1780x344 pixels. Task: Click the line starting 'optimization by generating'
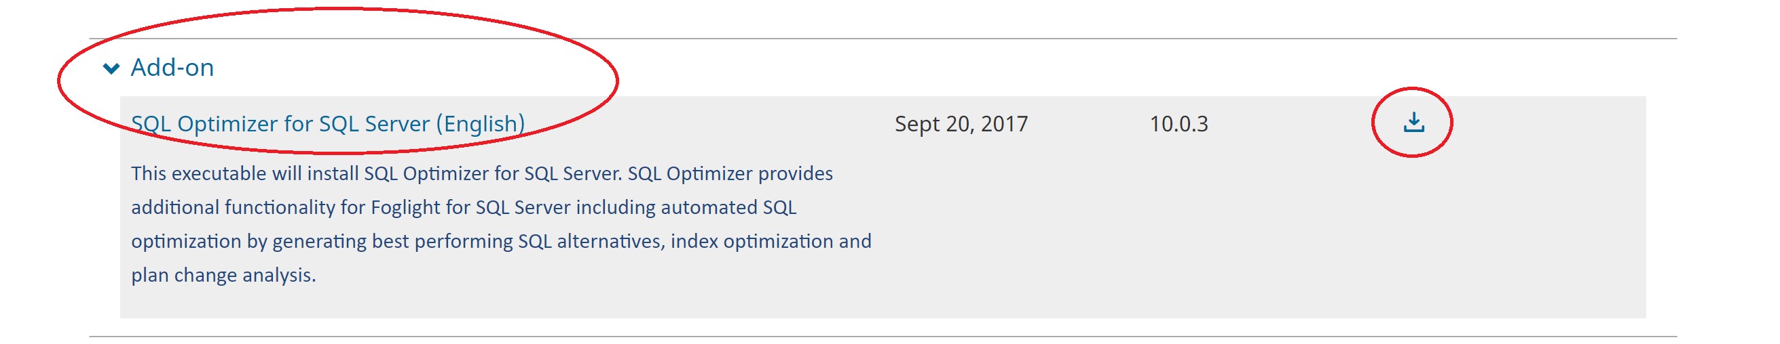click(501, 241)
